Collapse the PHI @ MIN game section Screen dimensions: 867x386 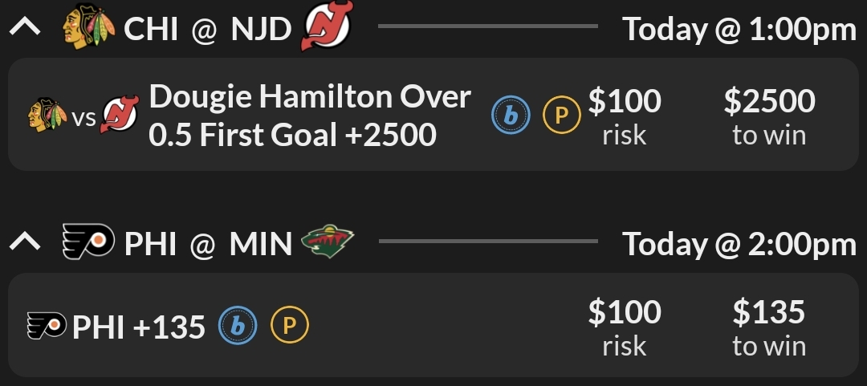(x=25, y=242)
